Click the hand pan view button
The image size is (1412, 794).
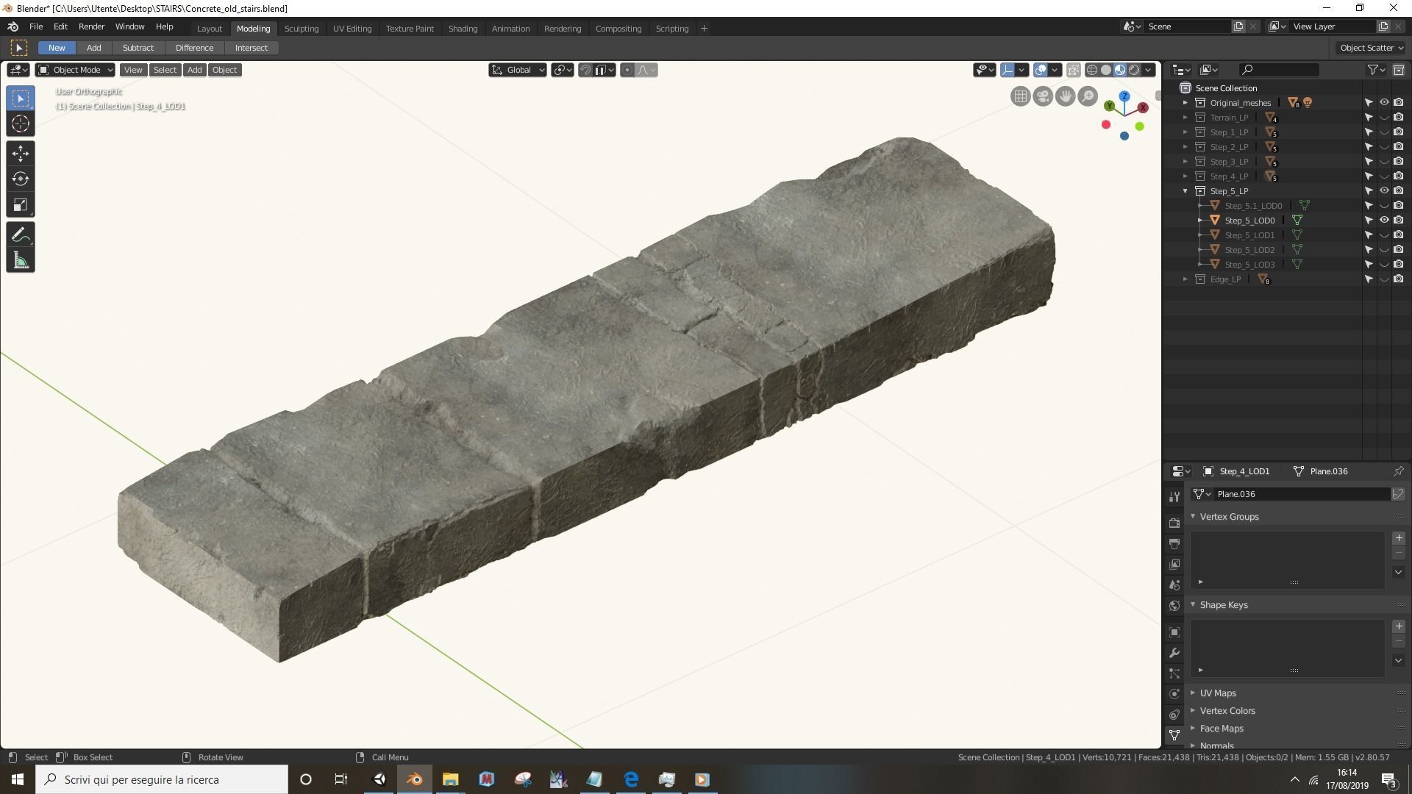tap(1065, 96)
